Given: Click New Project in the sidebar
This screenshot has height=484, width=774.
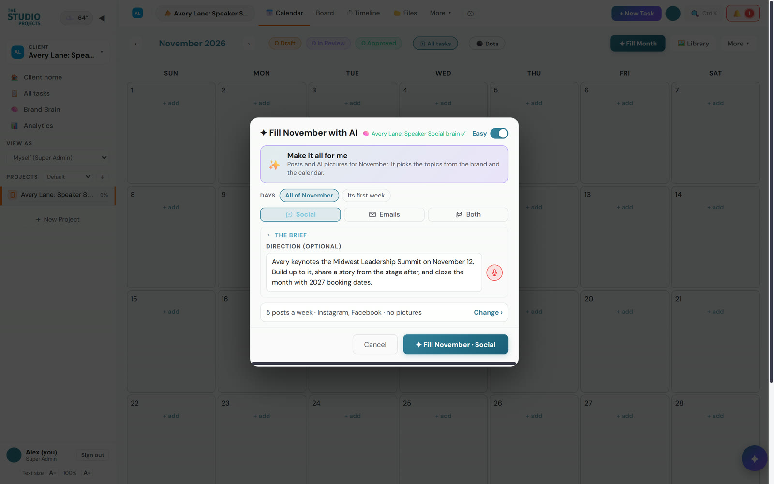Looking at the screenshot, I should [x=58, y=219].
